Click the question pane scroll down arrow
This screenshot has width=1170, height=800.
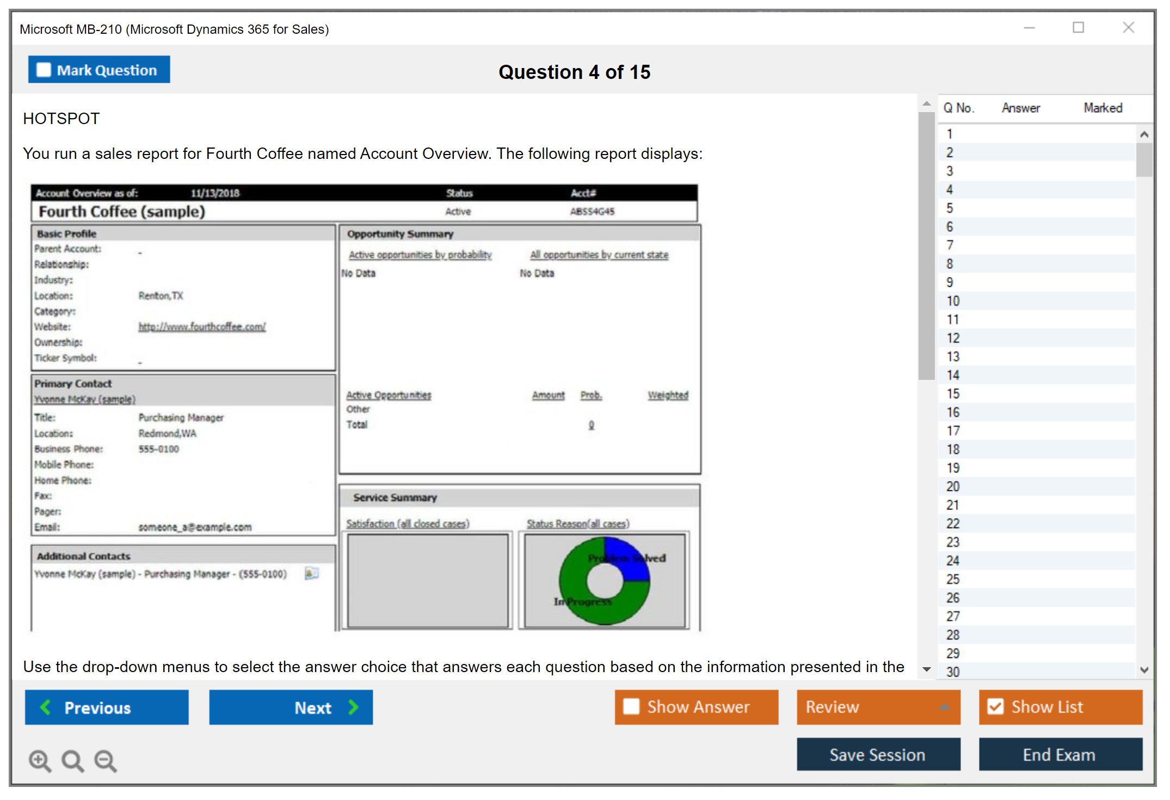click(927, 669)
